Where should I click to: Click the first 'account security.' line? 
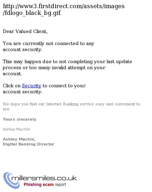pos(23,50)
